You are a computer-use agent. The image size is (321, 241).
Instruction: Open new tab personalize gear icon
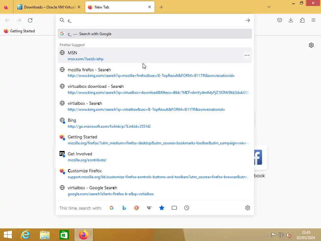pos(311,45)
